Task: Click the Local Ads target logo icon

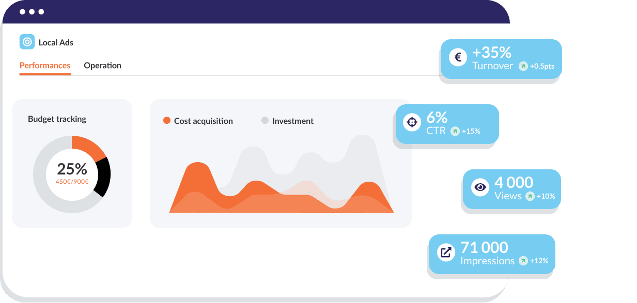Action: click(27, 42)
